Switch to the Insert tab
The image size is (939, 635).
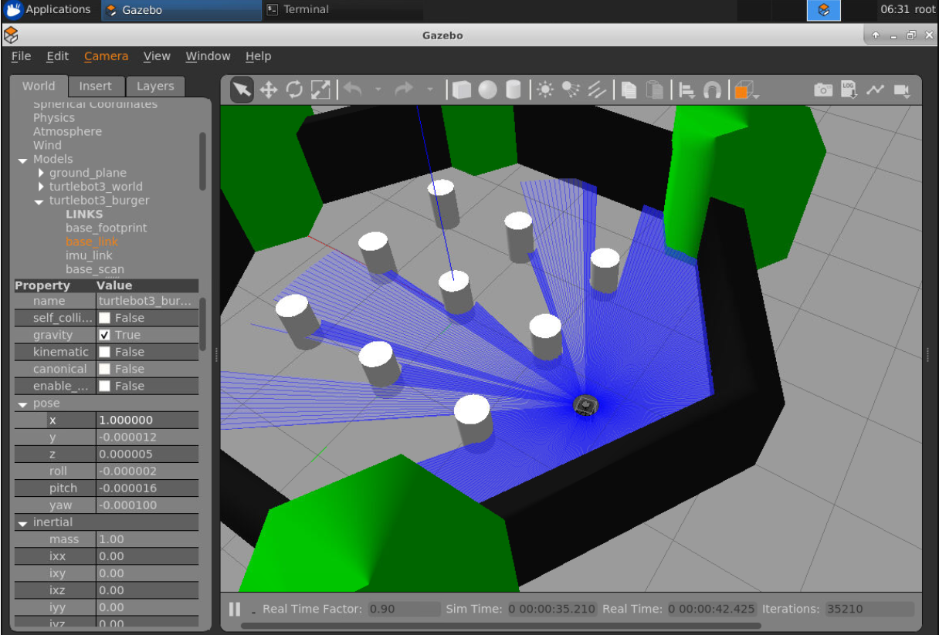pos(95,86)
